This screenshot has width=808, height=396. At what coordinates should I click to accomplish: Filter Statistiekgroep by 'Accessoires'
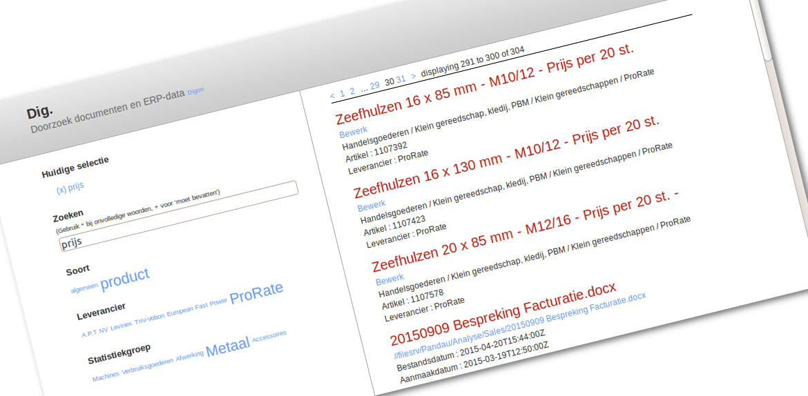[x=269, y=336]
